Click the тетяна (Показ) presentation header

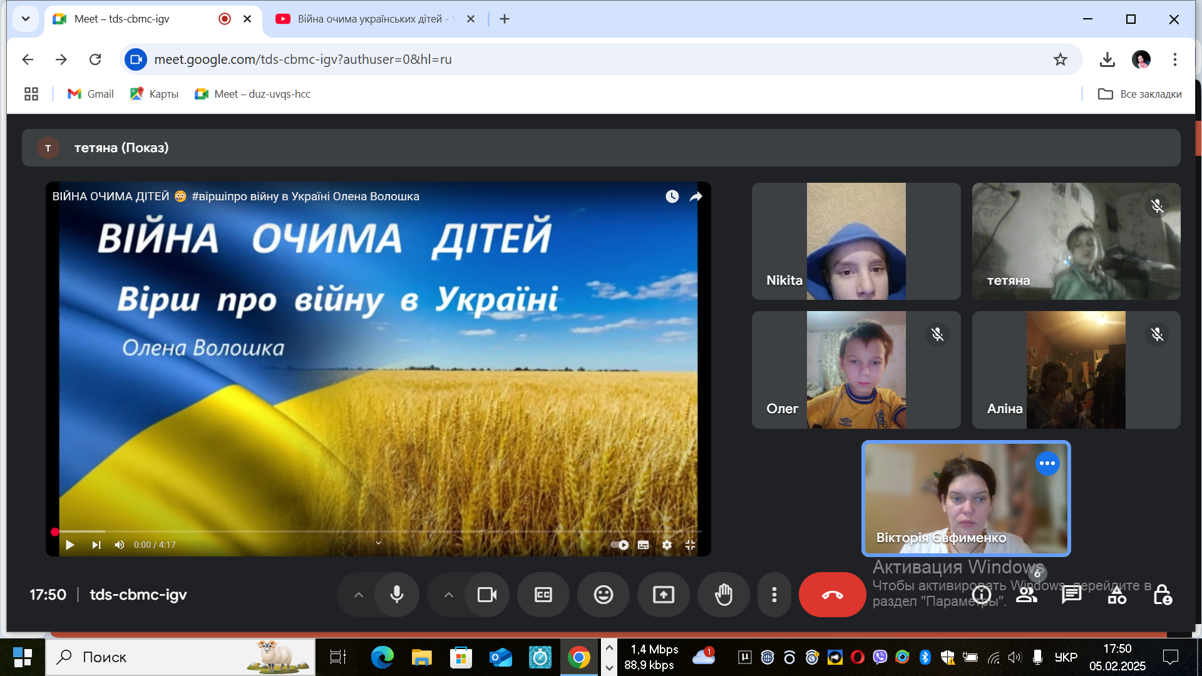click(601, 148)
